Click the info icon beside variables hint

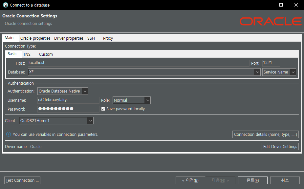click(9, 134)
